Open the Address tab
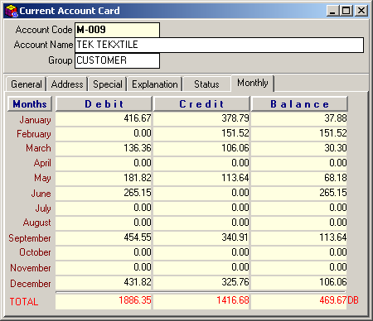373x321 pixels. [x=67, y=84]
